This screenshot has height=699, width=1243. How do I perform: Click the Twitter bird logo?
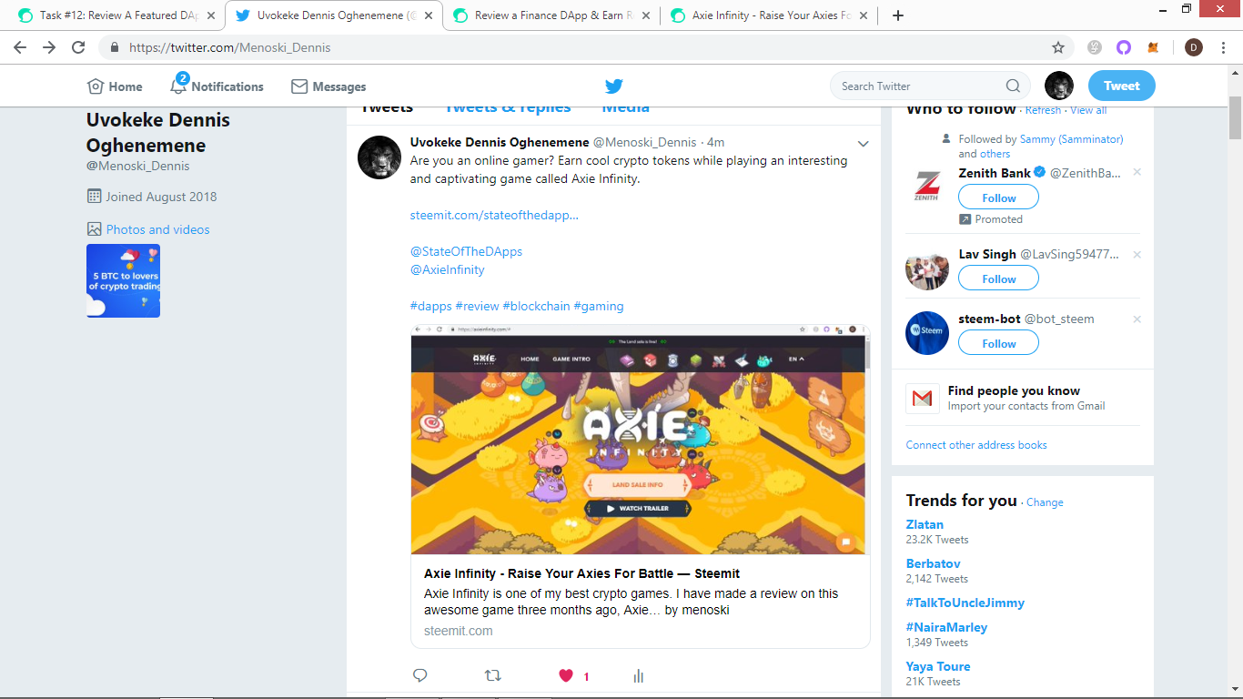click(x=614, y=86)
